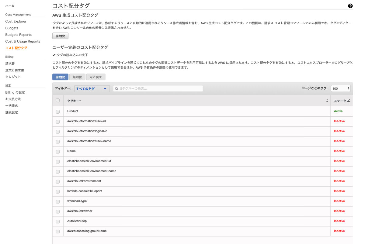Select コスト配分タグ in the sidebar
Image resolution: width=365 pixels, height=244 pixels.
pyautogui.click(x=16, y=48)
